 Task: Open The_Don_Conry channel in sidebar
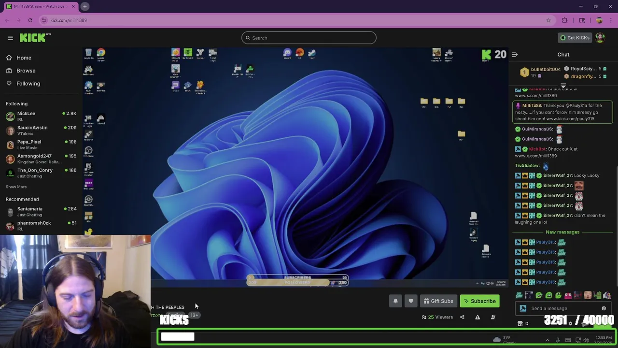coord(41,173)
